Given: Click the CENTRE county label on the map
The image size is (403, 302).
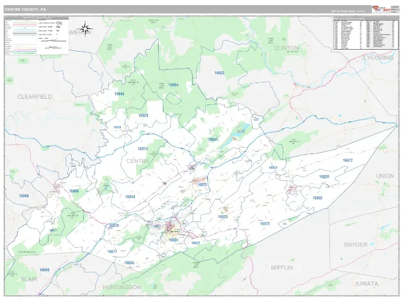Looking at the screenshot, I should (x=138, y=161).
